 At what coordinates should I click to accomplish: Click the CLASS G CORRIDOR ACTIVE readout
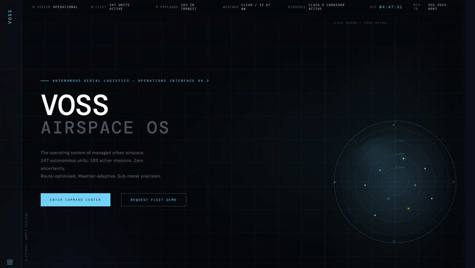click(327, 7)
